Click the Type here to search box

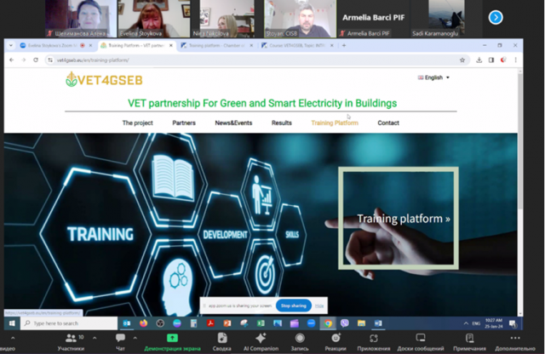pos(69,323)
